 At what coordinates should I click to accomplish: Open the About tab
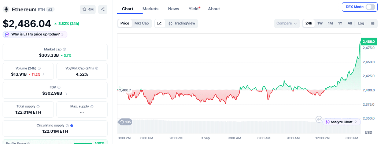coord(214,9)
